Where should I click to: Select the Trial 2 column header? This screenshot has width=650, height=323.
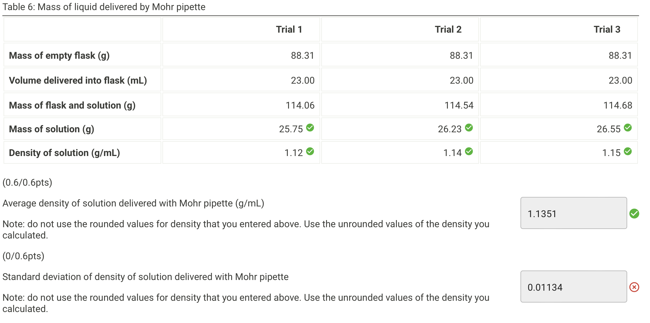click(x=448, y=29)
